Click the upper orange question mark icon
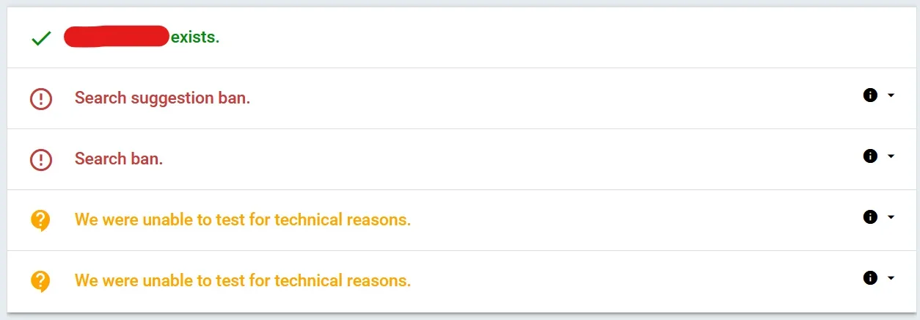Image resolution: width=920 pixels, height=320 pixels. point(41,220)
